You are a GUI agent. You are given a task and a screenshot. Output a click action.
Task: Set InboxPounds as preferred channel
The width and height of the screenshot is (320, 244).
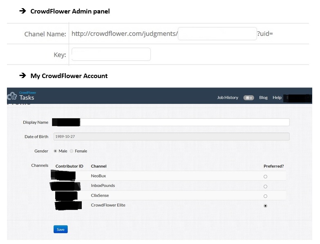click(x=265, y=186)
